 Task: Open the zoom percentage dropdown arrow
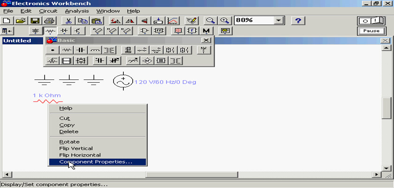(278, 21)
